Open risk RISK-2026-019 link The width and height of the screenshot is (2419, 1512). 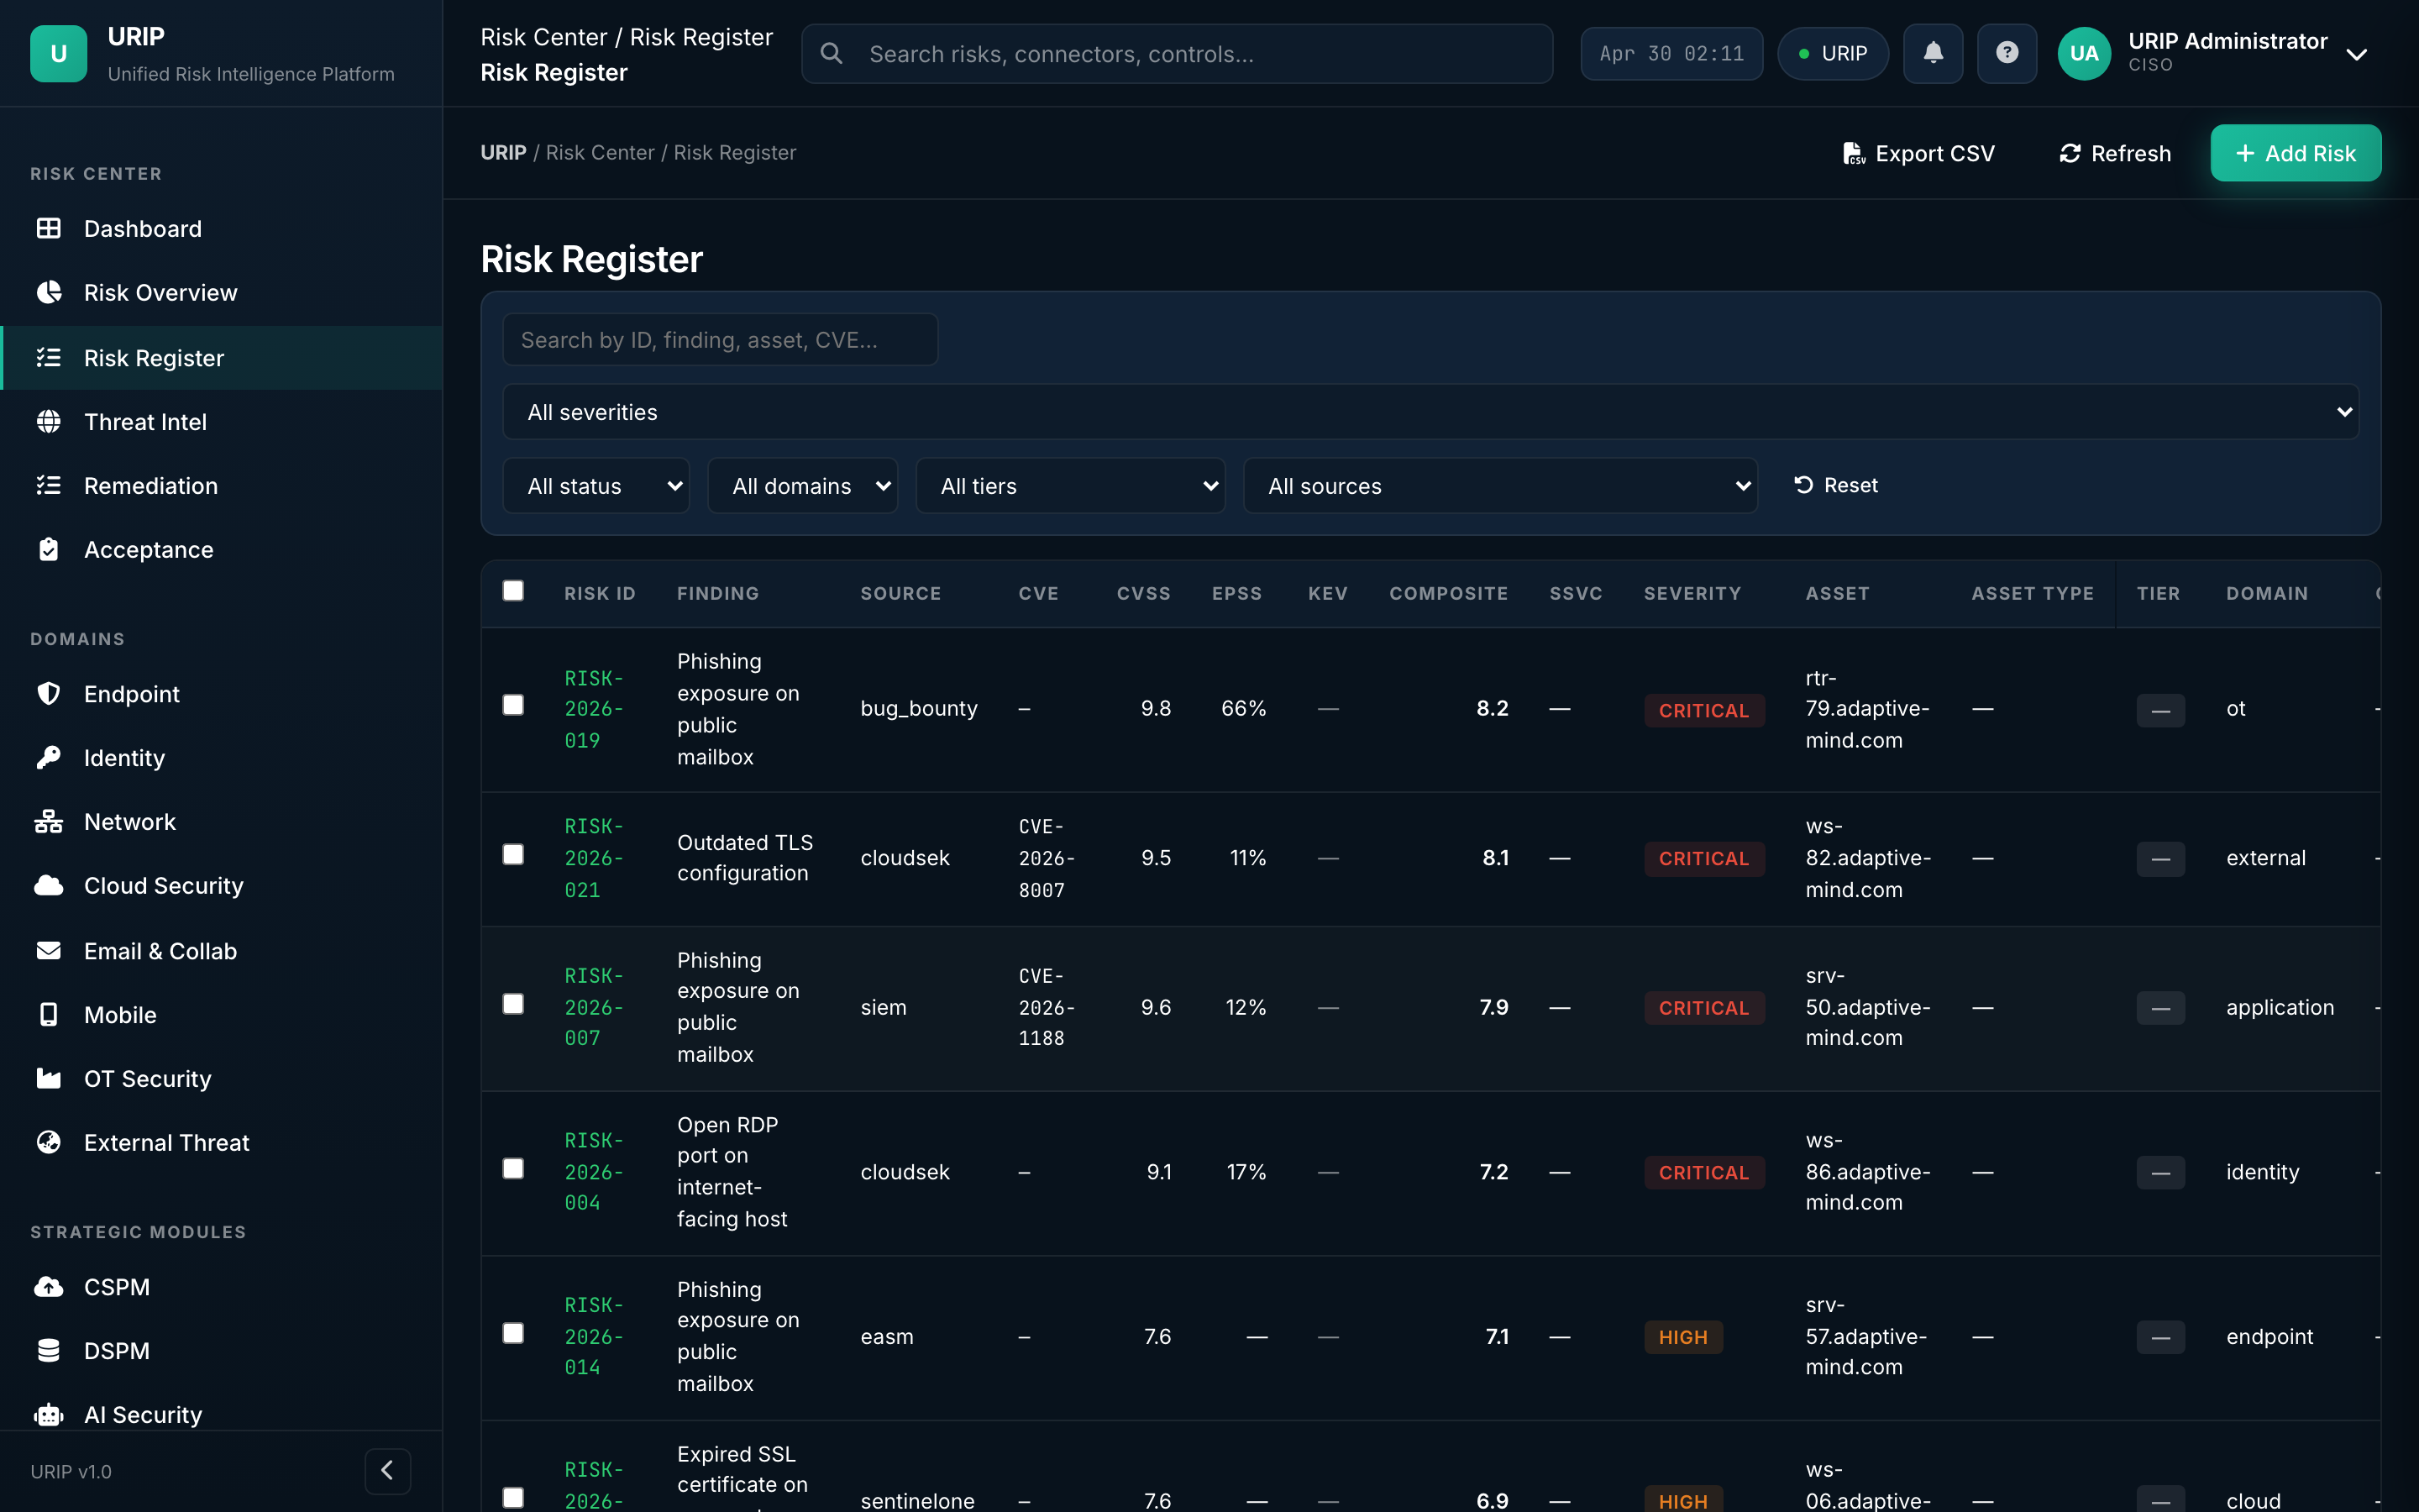pyautogui.click(x=594, y=709)
